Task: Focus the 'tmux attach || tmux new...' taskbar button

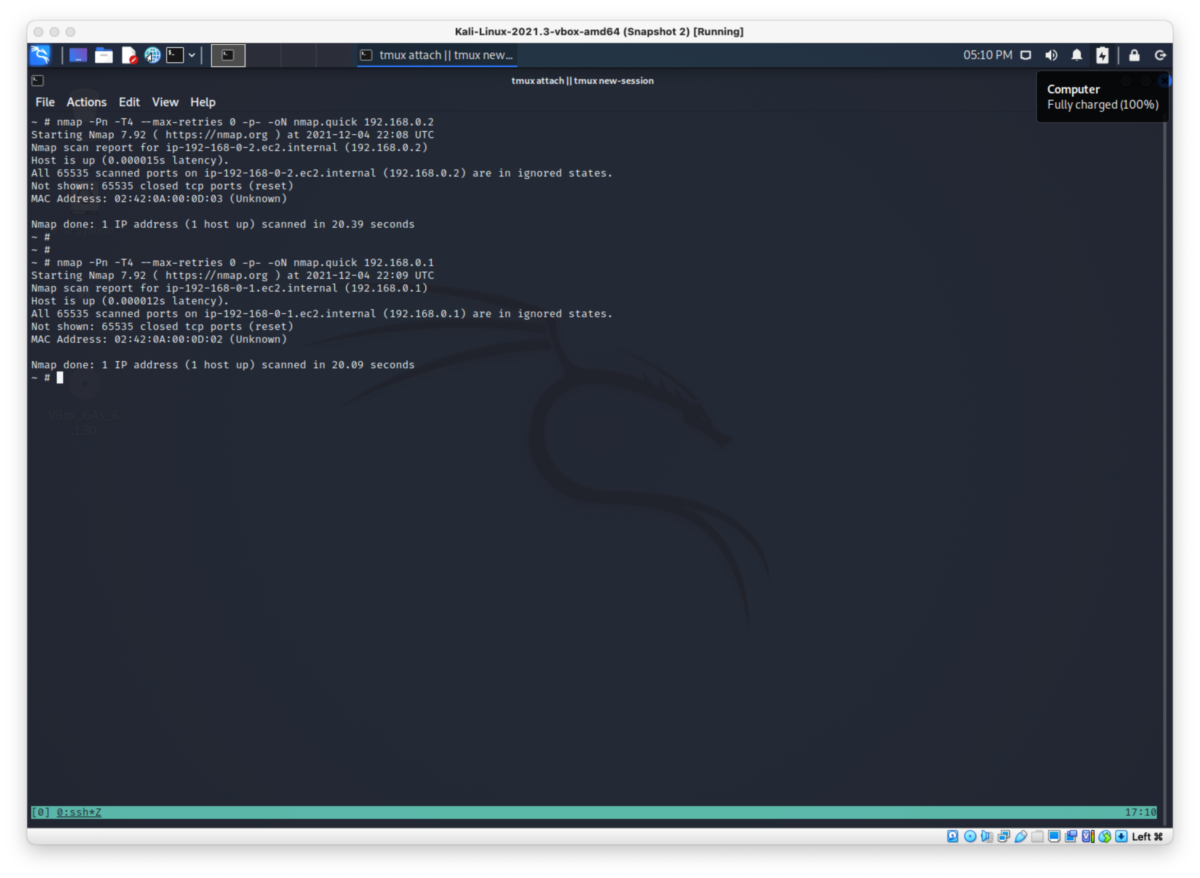Action: click(437, 55)
